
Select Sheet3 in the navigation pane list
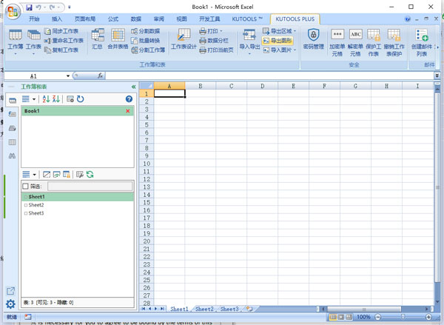pyautogui.click(x=37, y=213)
